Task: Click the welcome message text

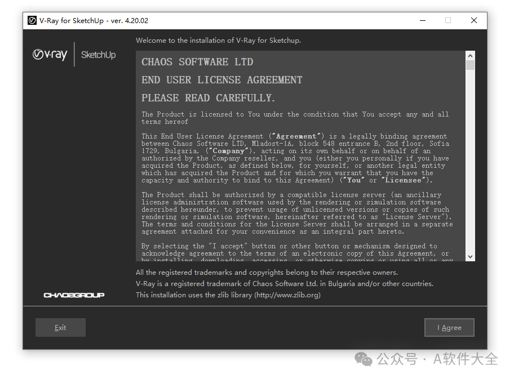Action: [218, 41]
